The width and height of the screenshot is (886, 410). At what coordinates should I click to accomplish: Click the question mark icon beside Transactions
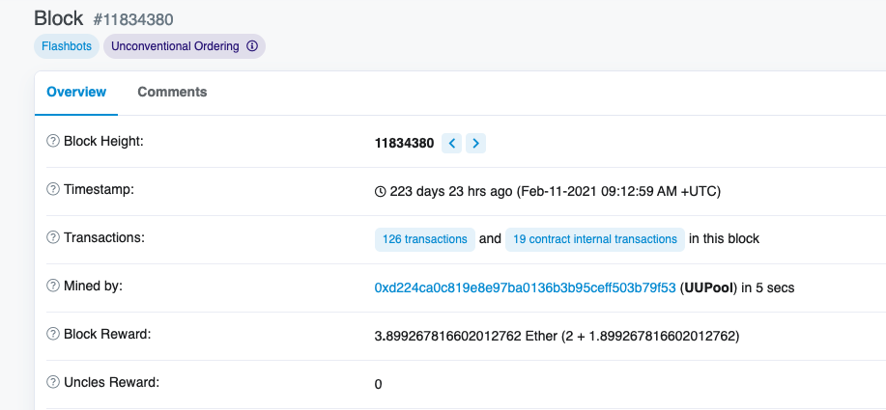point(53,237)
